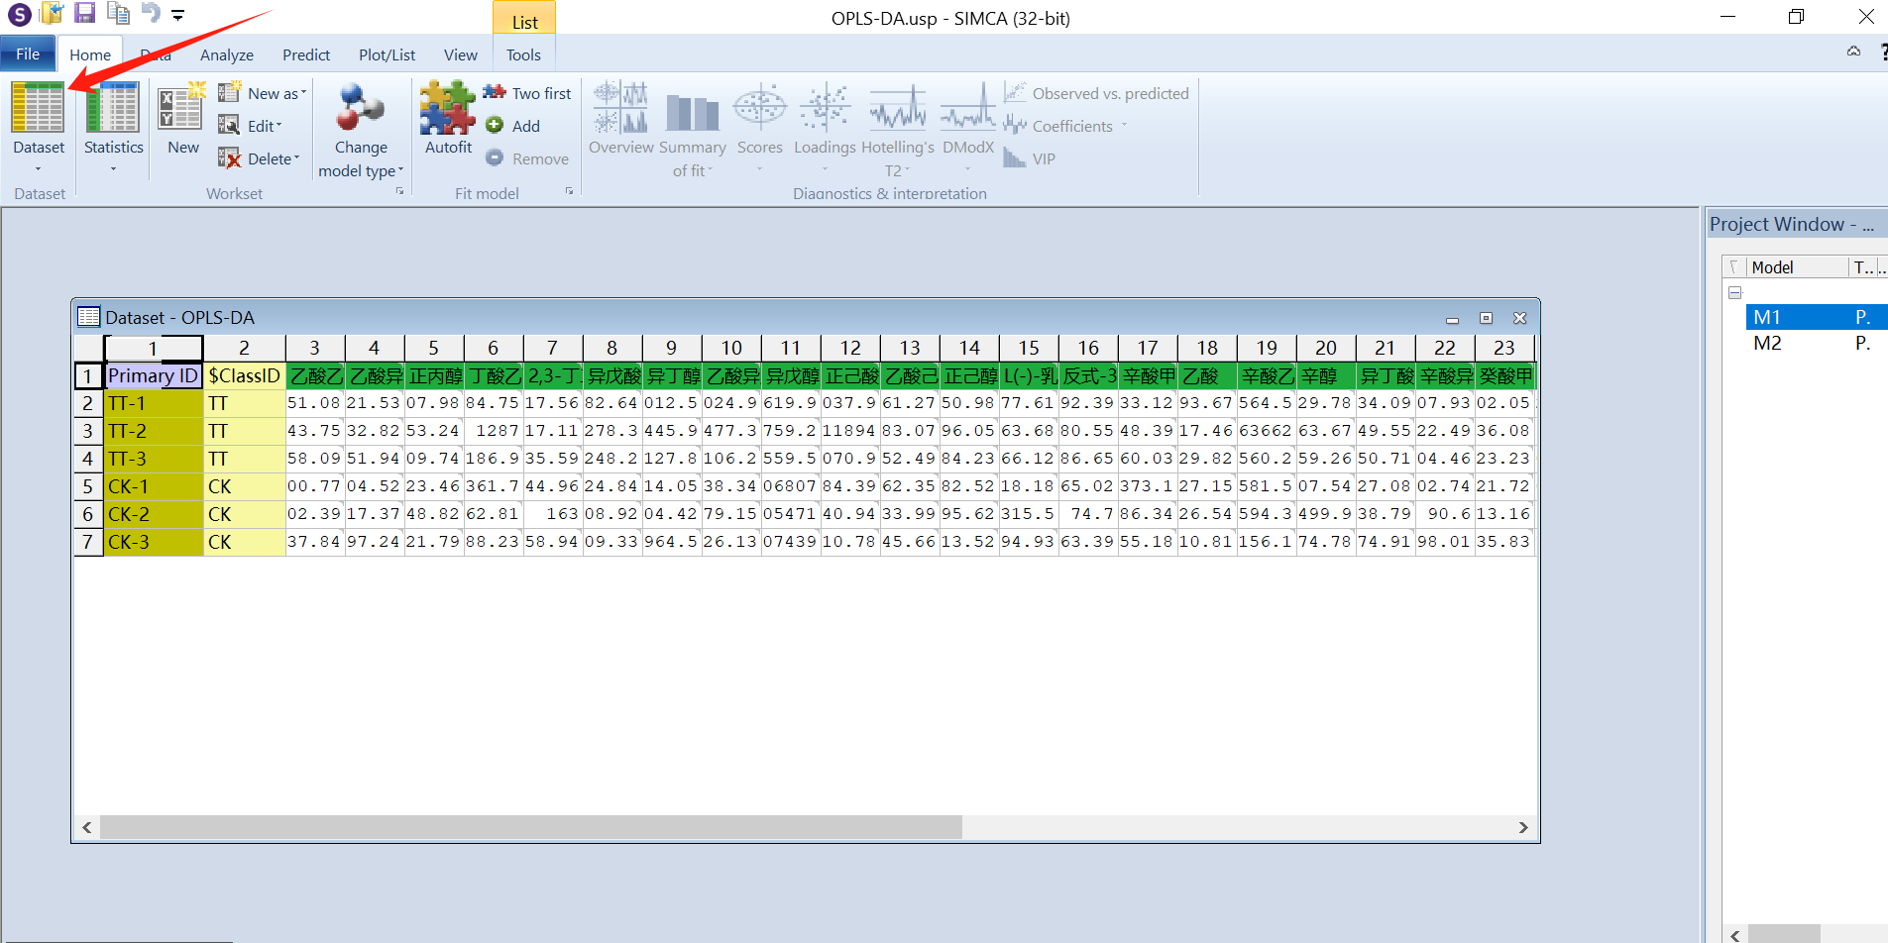Click the $ClassID column header cell
The image size is (1888, 943).
click(x=244, y=376)
